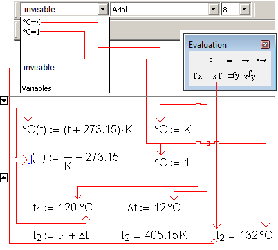
Task: Click the global definition ≡ operator
Action: coord(230,60)
